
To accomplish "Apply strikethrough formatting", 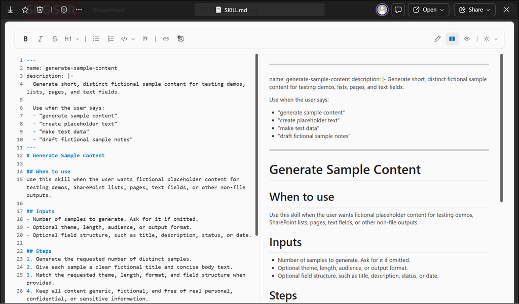I will click(55, 39).
